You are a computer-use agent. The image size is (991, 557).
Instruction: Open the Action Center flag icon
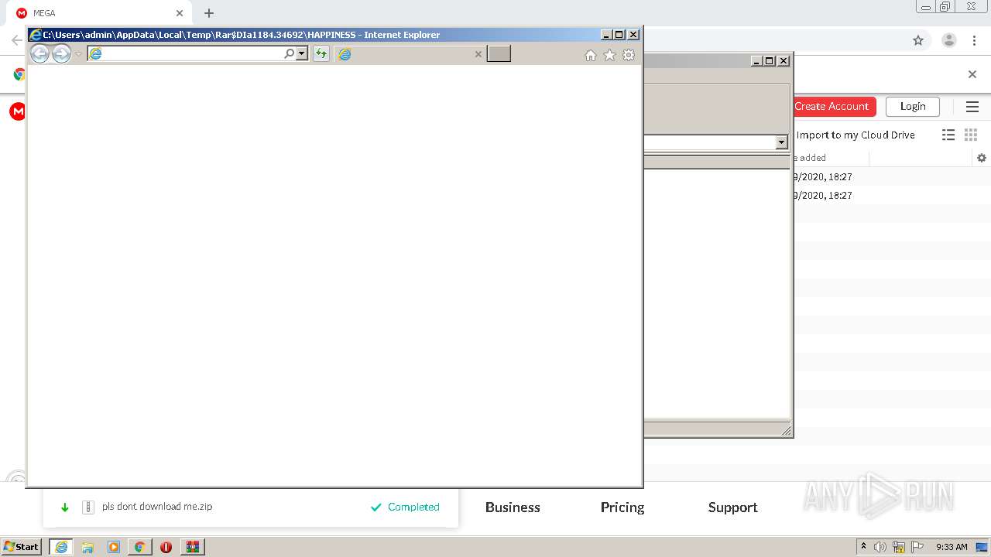[917, 547]
